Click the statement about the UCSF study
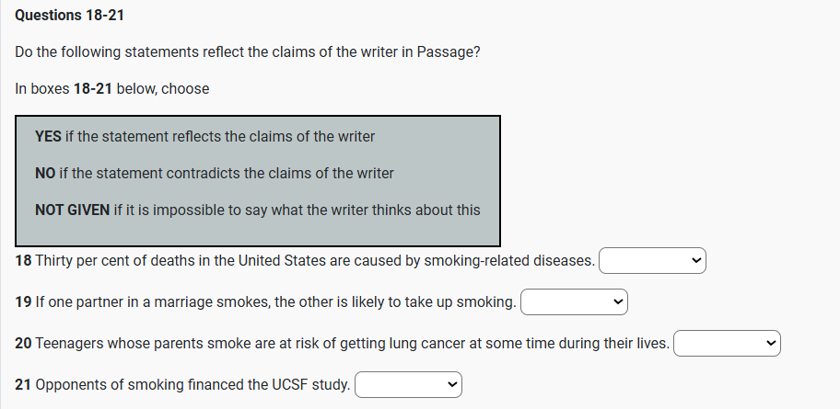Viewport: 840px width, 409px height. 192,384
